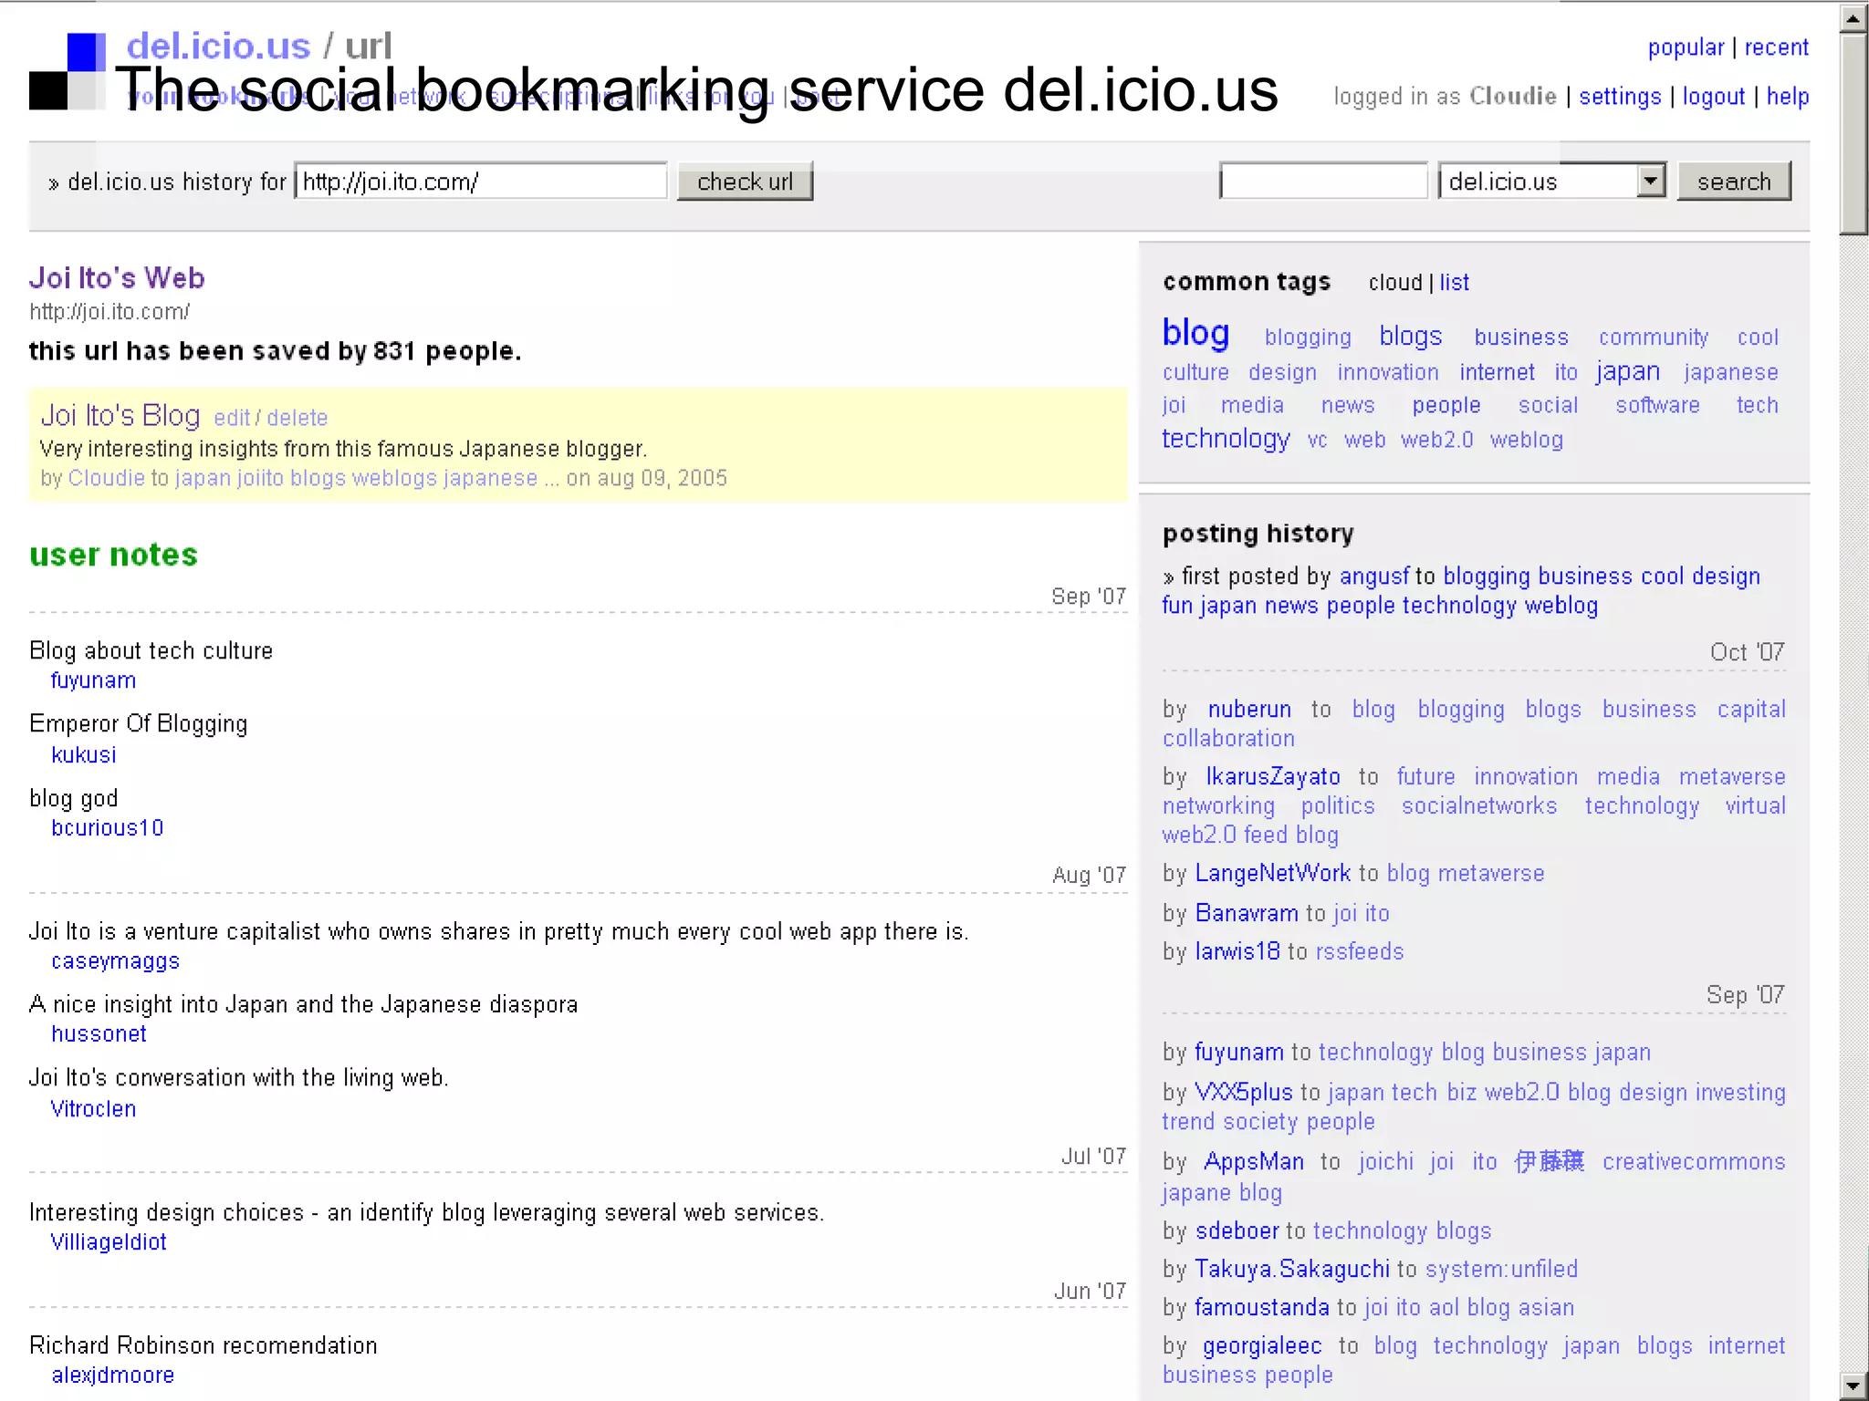Open the 'help' link
Viewport: 1869px width, 1401px height.
[x=1787, y=97]
